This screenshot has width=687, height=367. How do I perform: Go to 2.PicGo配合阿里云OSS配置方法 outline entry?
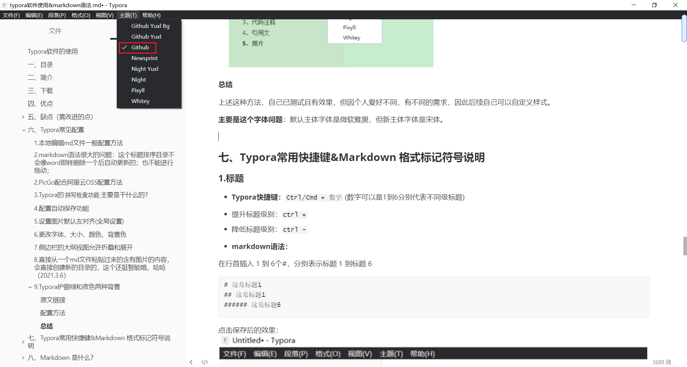coord(78,182)
